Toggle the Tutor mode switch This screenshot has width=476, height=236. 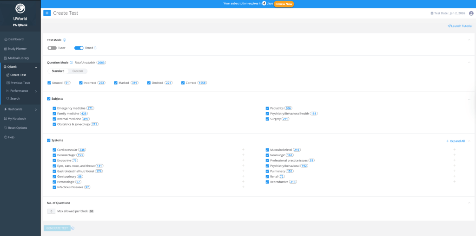point(52,48)
